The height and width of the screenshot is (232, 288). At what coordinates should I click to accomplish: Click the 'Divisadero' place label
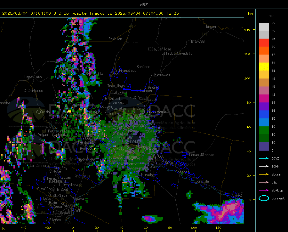pos(156,111)
